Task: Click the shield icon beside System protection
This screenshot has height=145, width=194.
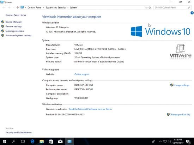Action: (x=3, y=31)
